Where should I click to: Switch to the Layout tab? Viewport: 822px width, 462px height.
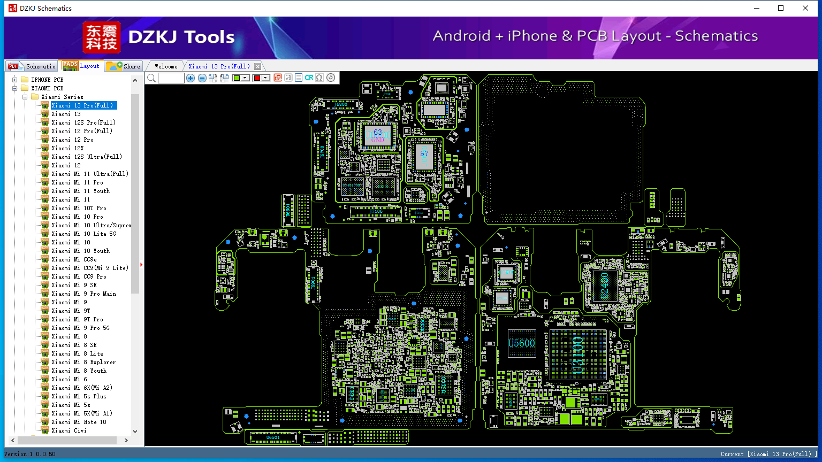click(x=81, y=66)
